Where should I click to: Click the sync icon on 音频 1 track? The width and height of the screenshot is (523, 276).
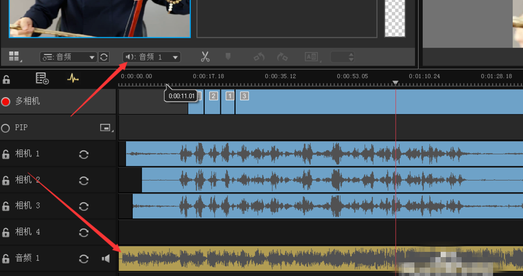pos(83,259)
